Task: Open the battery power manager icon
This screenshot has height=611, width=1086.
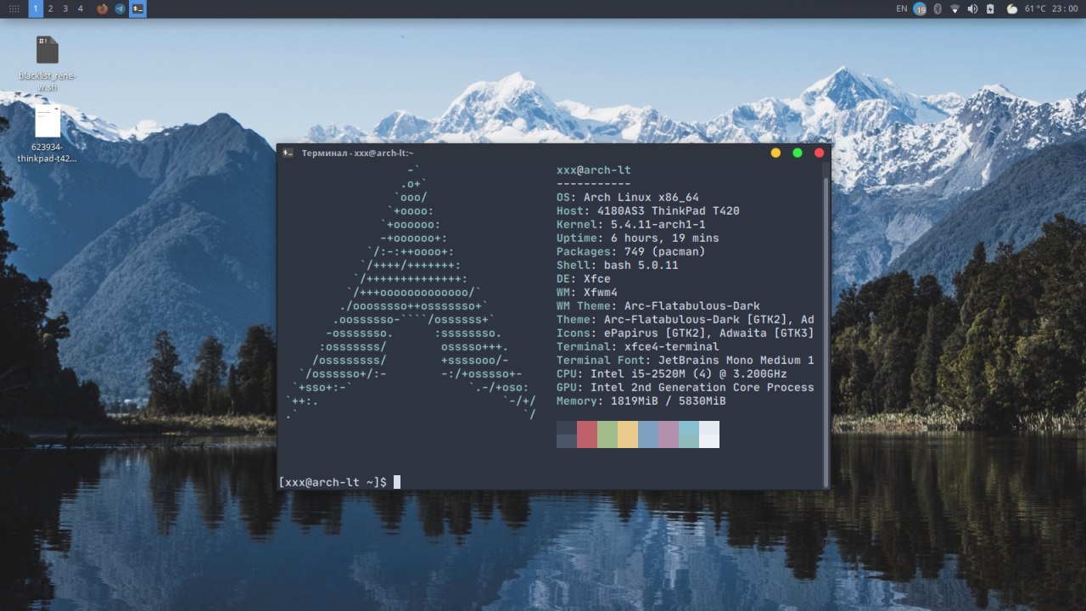Action: click(989, 8)
